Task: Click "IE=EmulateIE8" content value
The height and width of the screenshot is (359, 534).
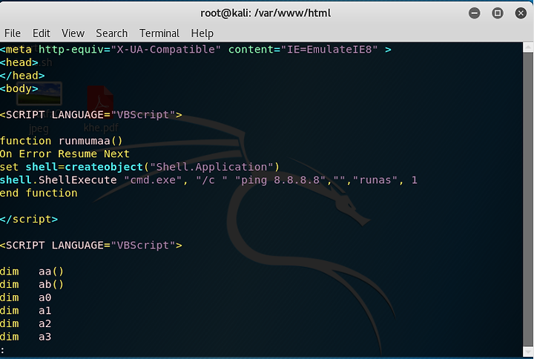Action: 329,50
